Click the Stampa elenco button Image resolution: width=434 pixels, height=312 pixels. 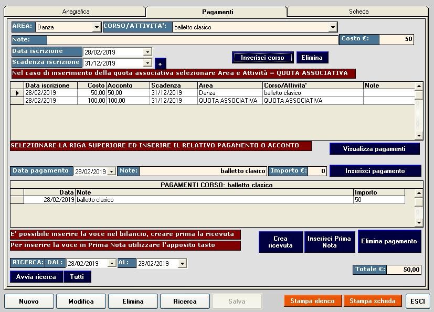coord(312,301)
